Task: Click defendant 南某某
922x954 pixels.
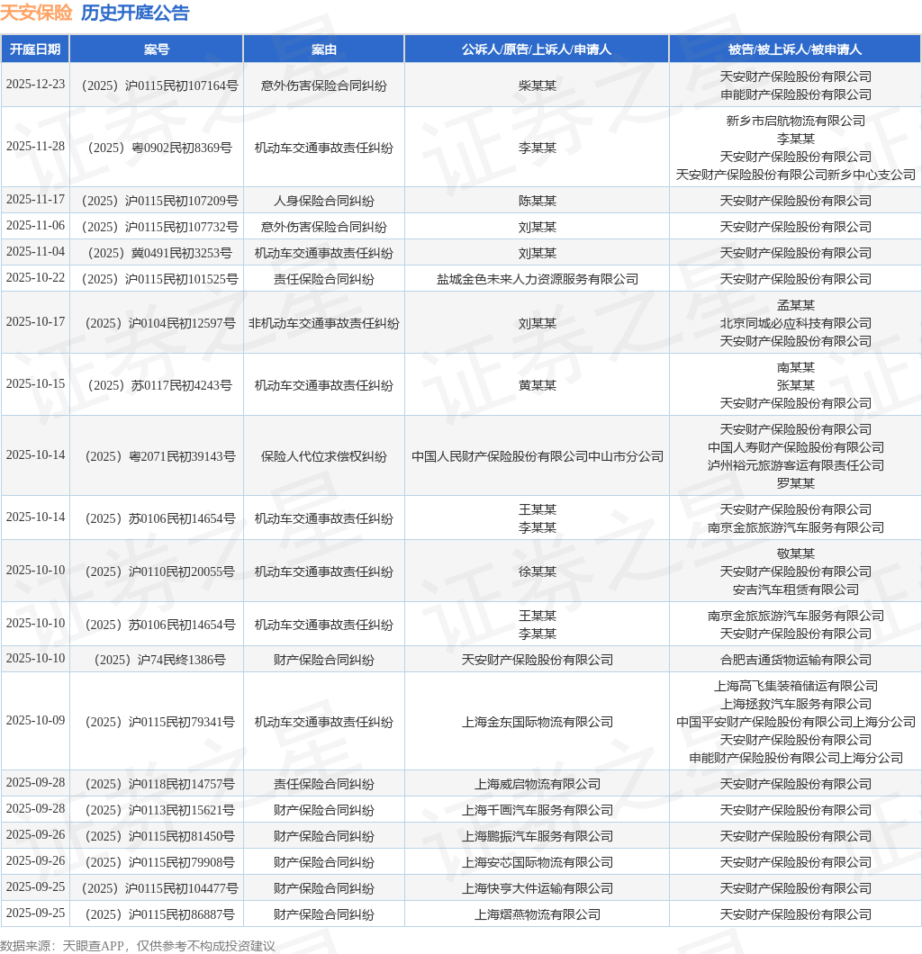Action: tap(795, 367)
